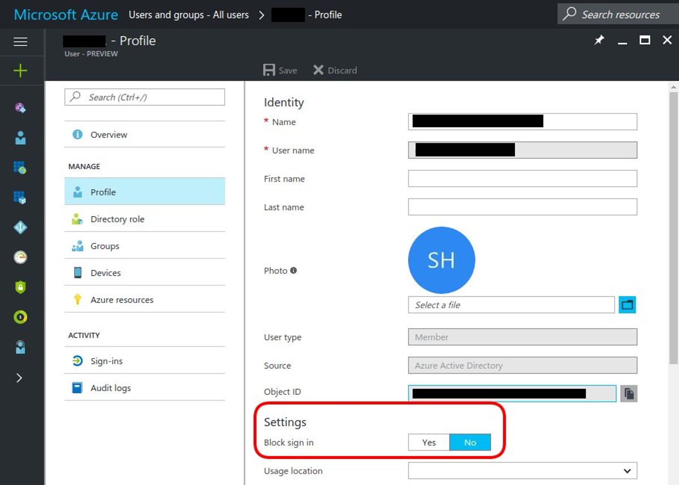Viewport: 679px width, 485px height.
Task: Open the Directory role menu item
Action: coord(117,219)
